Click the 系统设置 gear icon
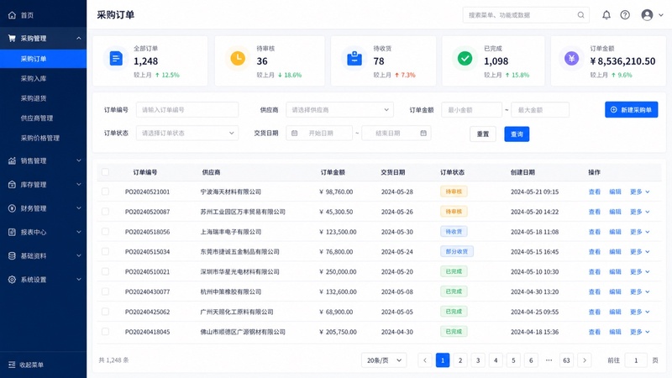672x378 pixels. 12,280
